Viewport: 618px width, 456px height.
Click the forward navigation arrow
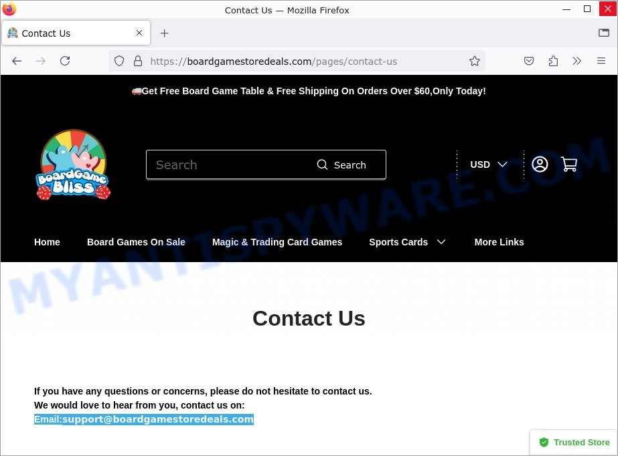click(x=41, y=61)
